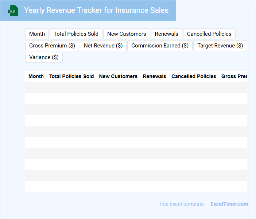Select the Month tag button
The width and height of the screenshot is (256, 219).
click(37, 34)
